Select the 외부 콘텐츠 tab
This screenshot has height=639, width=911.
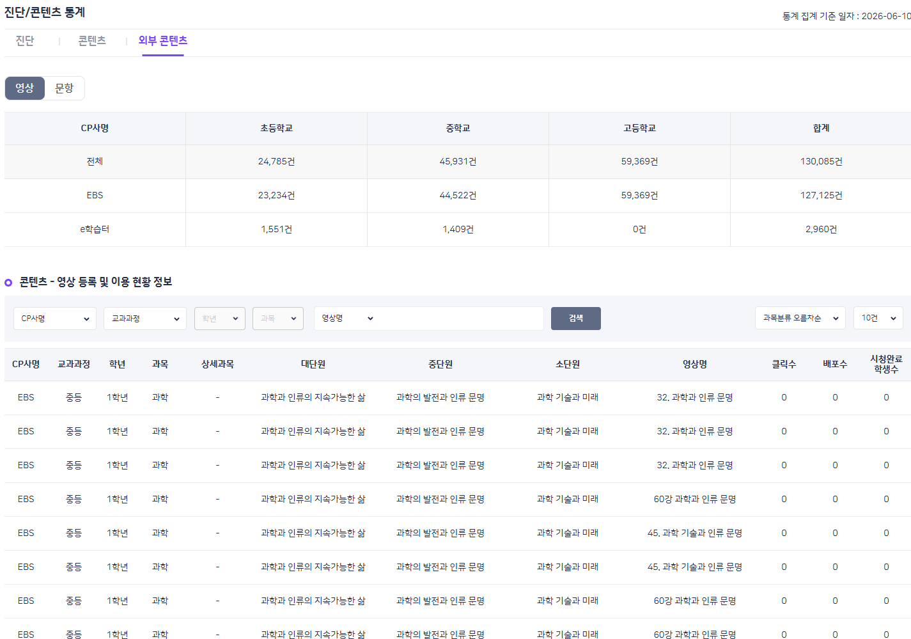tap(163, 41)
